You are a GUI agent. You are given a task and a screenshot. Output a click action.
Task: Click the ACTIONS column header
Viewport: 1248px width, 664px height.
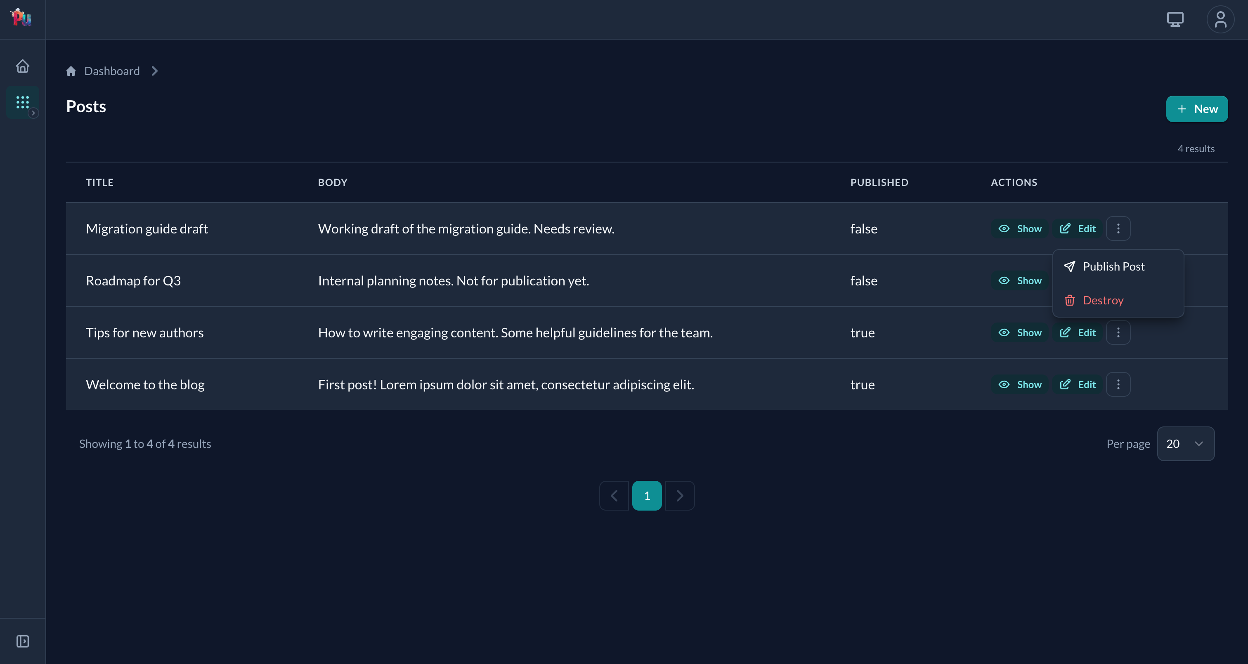coord(1014,183)
